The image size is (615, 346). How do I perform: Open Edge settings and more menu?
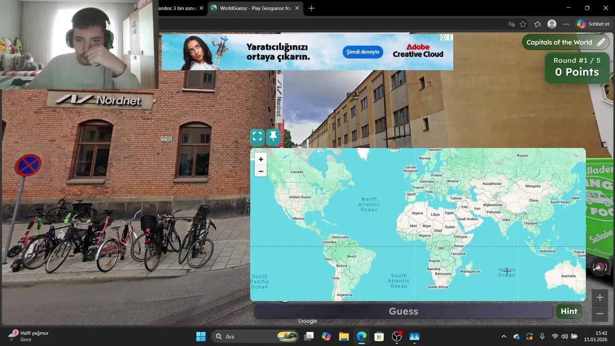(566, 24)
